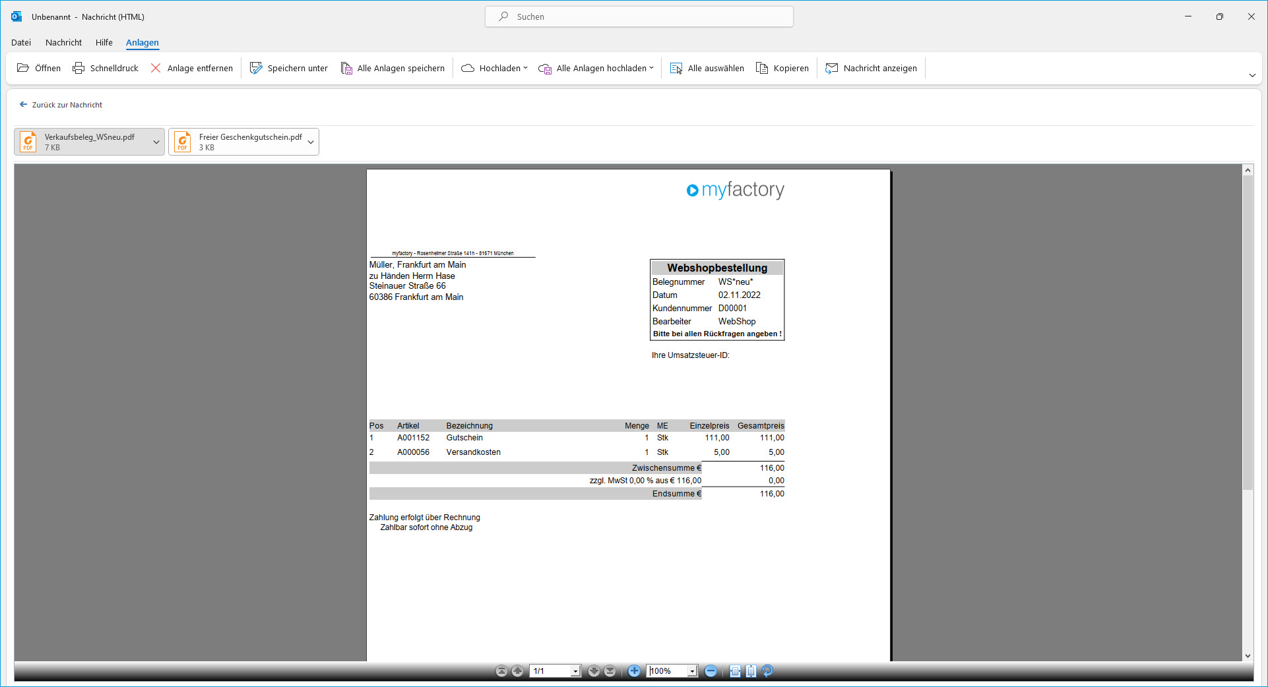Click the vertical scrollbar thumb of preview

point(1248,333)
